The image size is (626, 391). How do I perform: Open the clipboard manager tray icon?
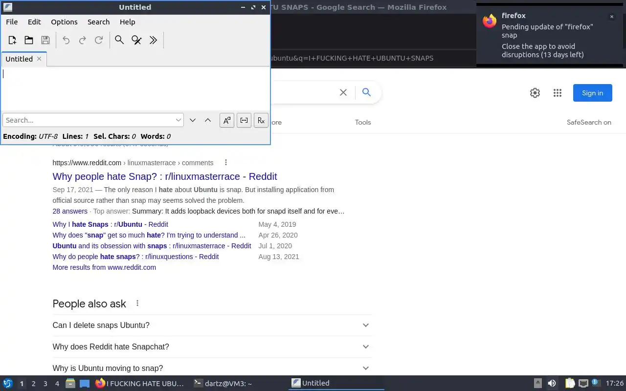pyautogui.click(x=570, y=384)
